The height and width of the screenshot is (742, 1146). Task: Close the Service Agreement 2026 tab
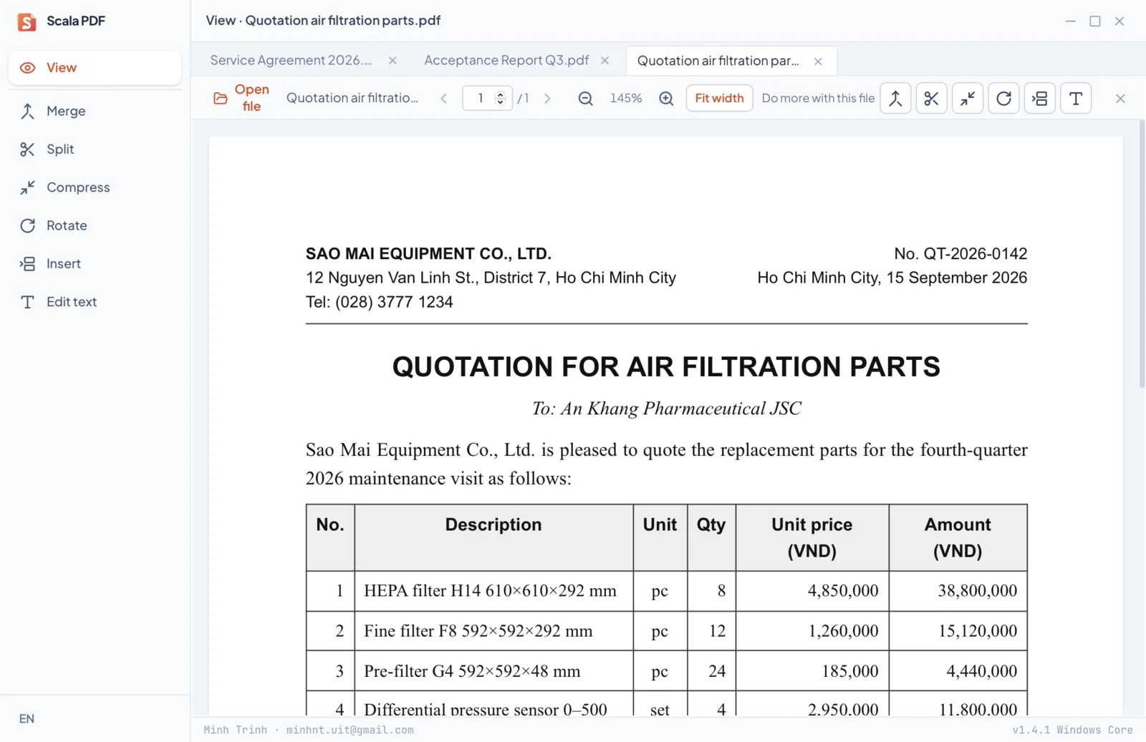coord(393,61)
